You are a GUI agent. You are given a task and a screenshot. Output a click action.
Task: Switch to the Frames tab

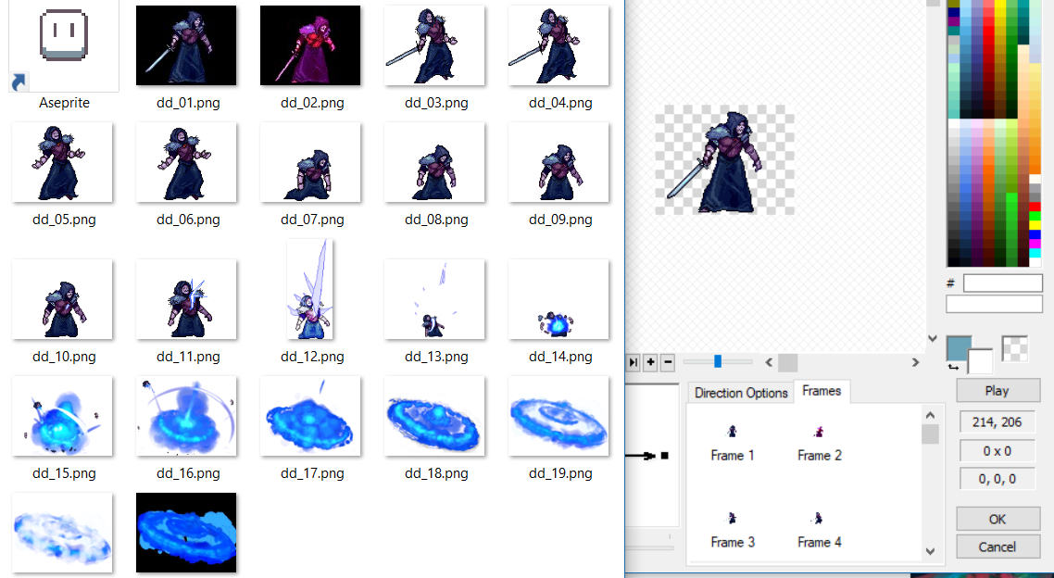pyautogui.click(x=822, y=391)
